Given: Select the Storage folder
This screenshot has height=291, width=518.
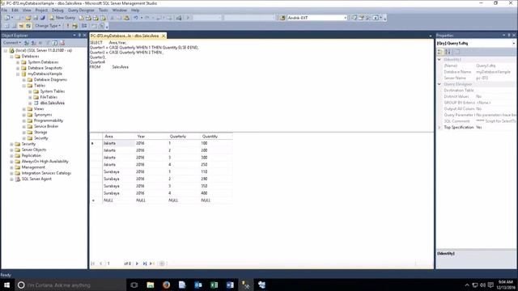Looking at the screenshot, I should pyautogui.click(x=40, y=133).
